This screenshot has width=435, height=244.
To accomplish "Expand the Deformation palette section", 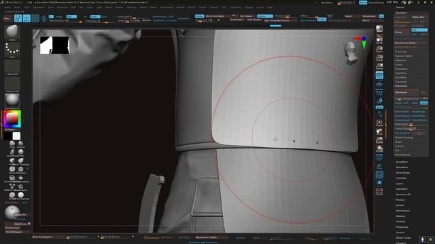I will pos(403,211).
